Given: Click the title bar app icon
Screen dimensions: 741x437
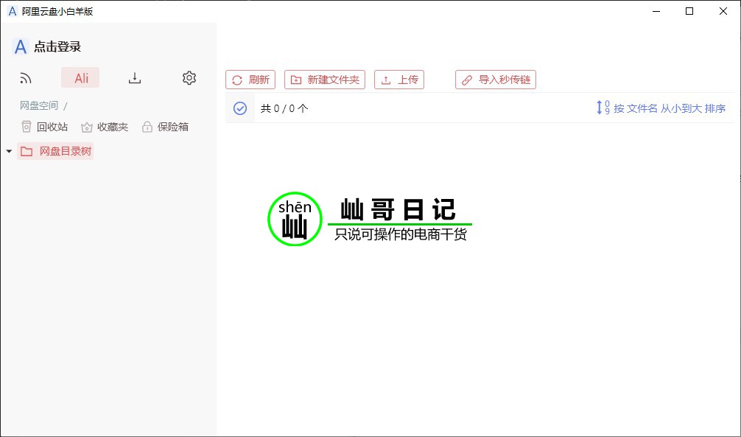Looking at the screenshot, I should click(x=13, y=11).
